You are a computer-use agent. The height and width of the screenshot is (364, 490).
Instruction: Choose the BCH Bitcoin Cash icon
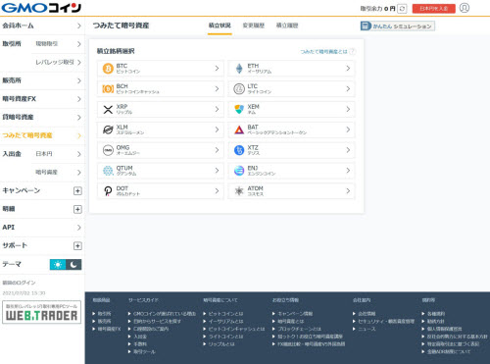tap(108, 88)
